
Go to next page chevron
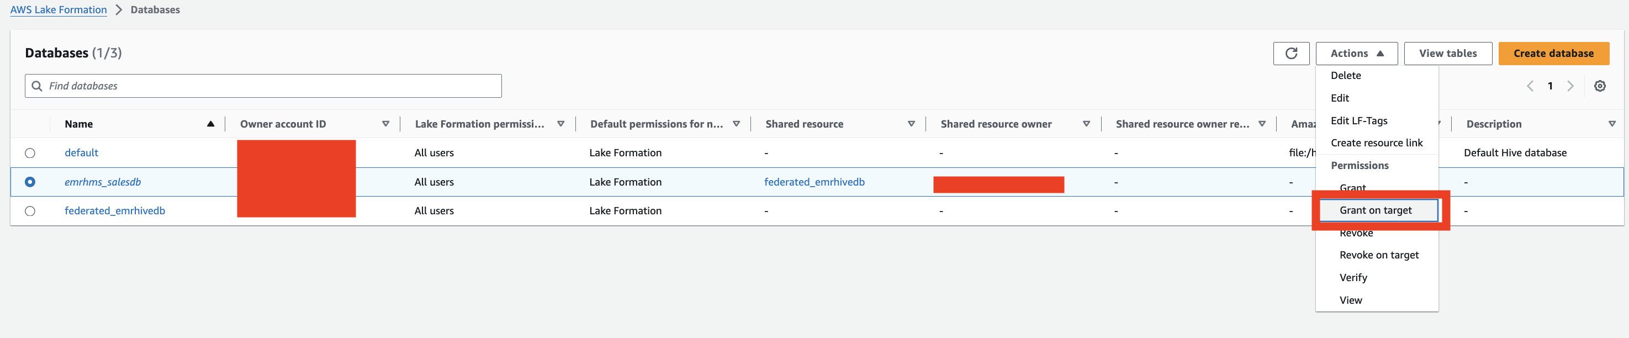click(x=1570, y=86)
